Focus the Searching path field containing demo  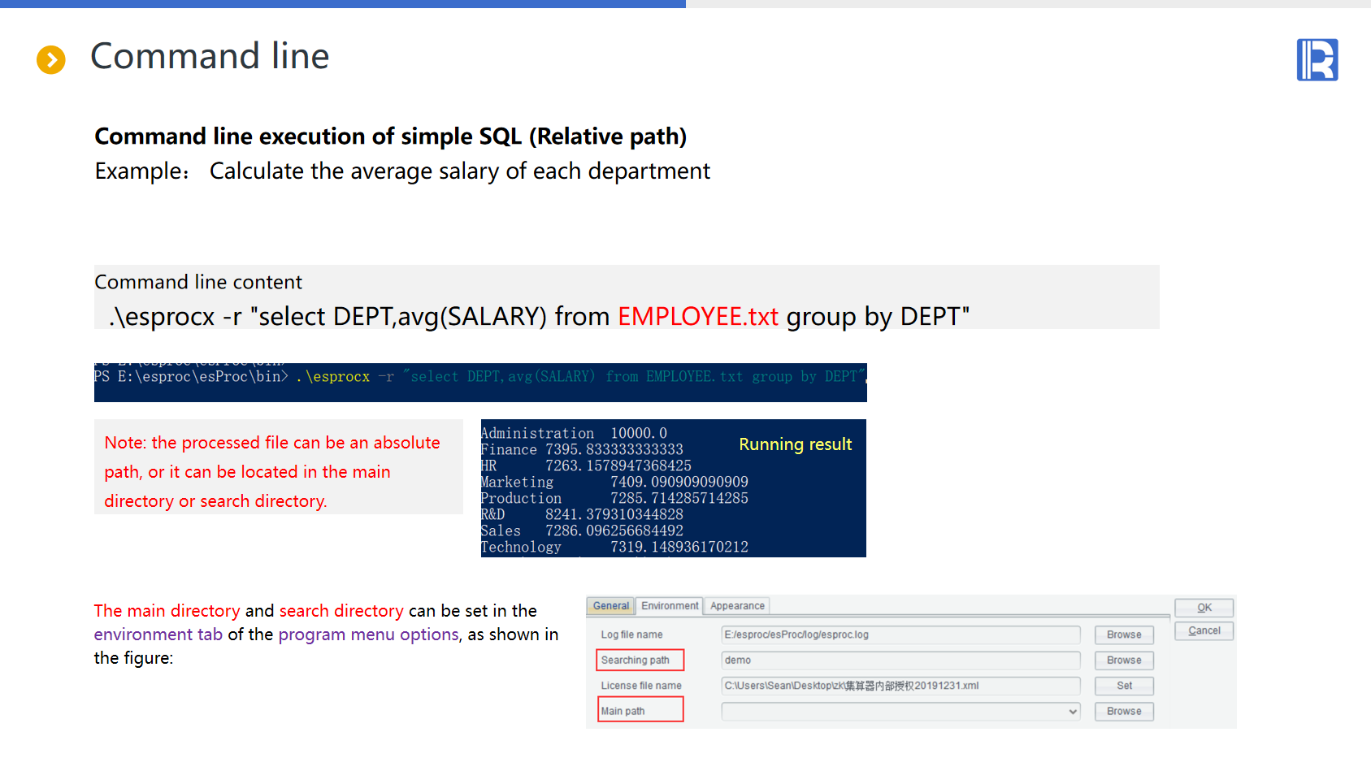point(900,661)
